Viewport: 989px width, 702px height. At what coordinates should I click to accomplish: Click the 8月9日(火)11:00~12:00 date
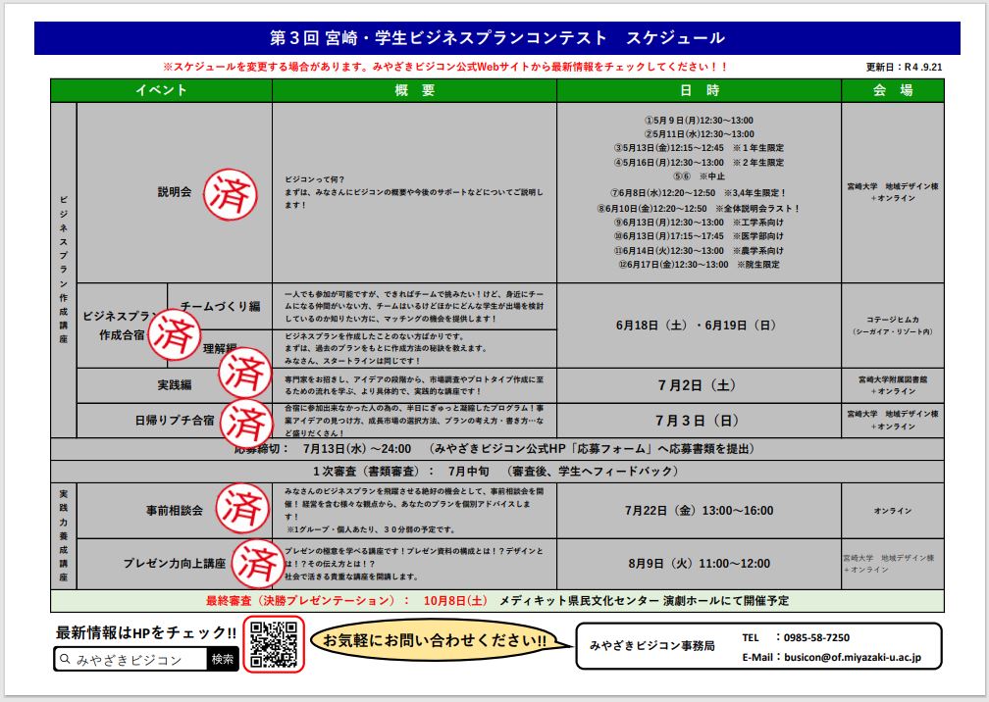699,564
